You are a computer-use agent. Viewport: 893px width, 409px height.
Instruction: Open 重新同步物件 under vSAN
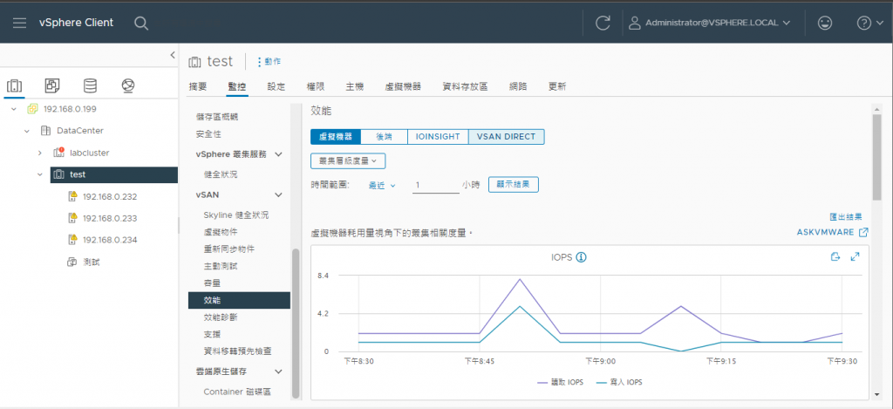click(229, 249)
